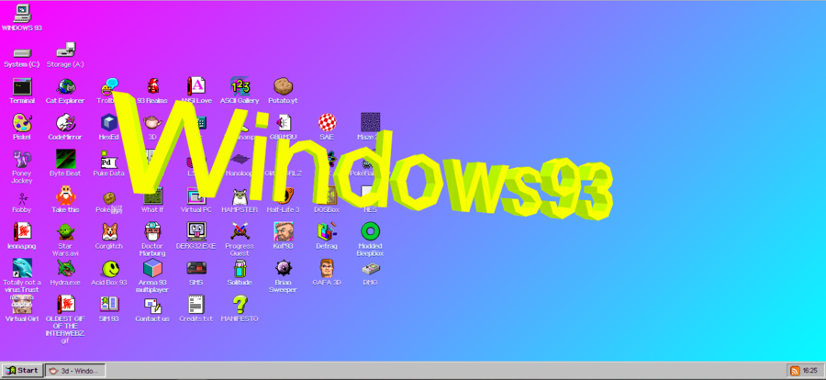The image size is (826, 380).
Task: Open the SAE red checkered ball icon
Action: [327, 122]
